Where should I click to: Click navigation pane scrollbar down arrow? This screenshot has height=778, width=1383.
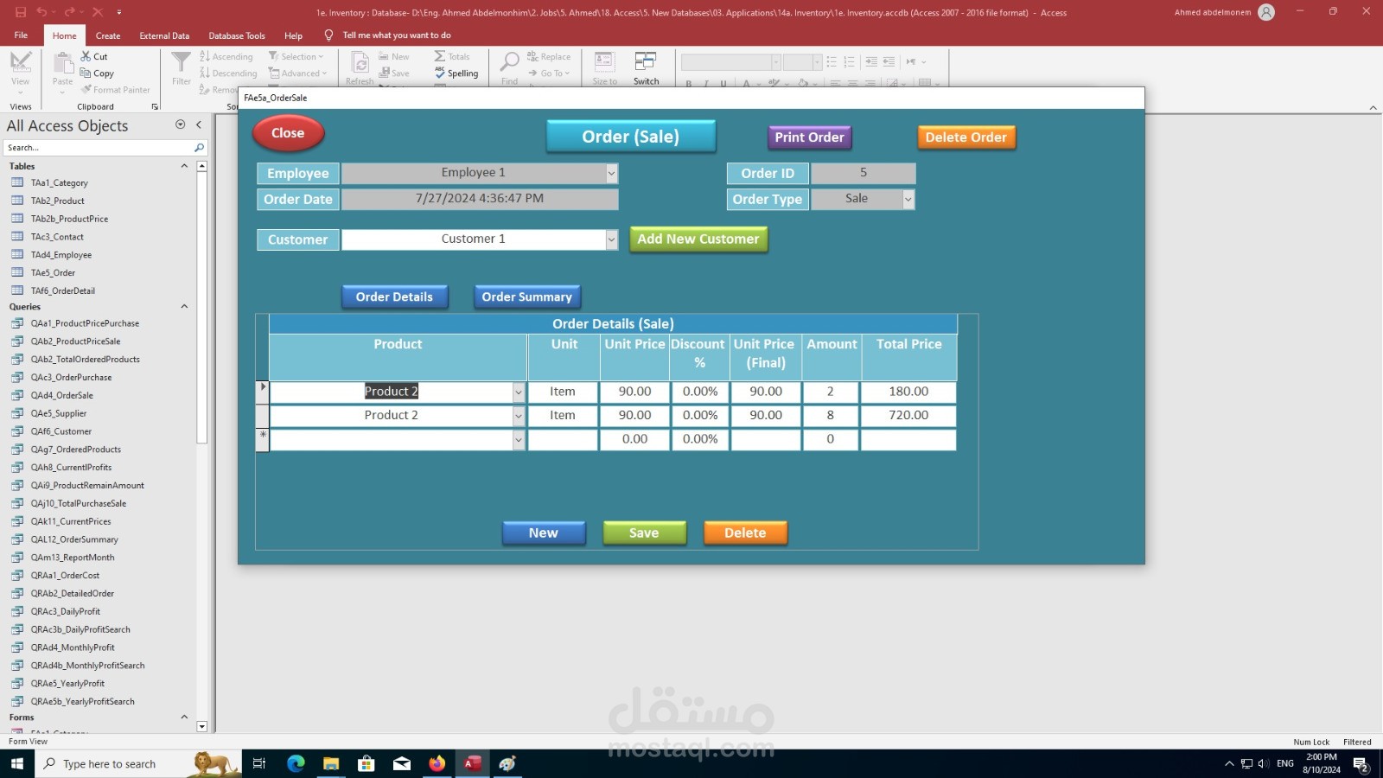tap(201, 727)
